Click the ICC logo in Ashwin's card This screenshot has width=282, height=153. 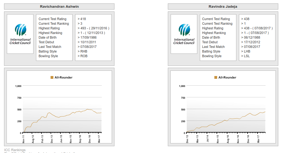[20, 34]
